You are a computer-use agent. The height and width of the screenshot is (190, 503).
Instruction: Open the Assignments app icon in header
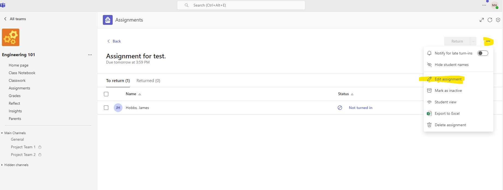pyautogui.click(x=108, y=20)
